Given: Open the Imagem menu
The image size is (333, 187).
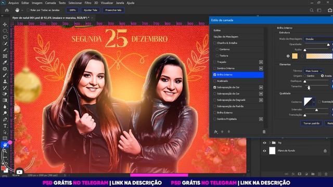Looking at the screenshot, I should coord(37,3).
